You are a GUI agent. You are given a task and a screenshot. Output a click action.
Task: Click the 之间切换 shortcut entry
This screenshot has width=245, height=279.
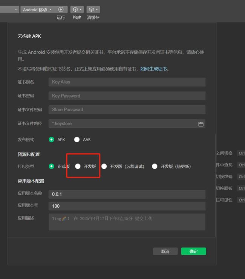224,153
